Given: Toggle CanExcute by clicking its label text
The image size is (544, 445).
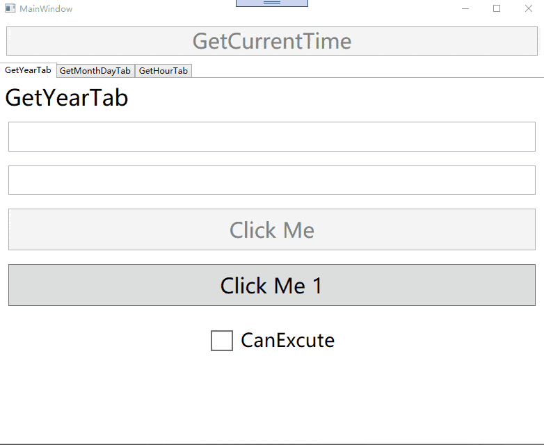Looking at the screenshot, I should pyautogui.click(x=287, y=340).
